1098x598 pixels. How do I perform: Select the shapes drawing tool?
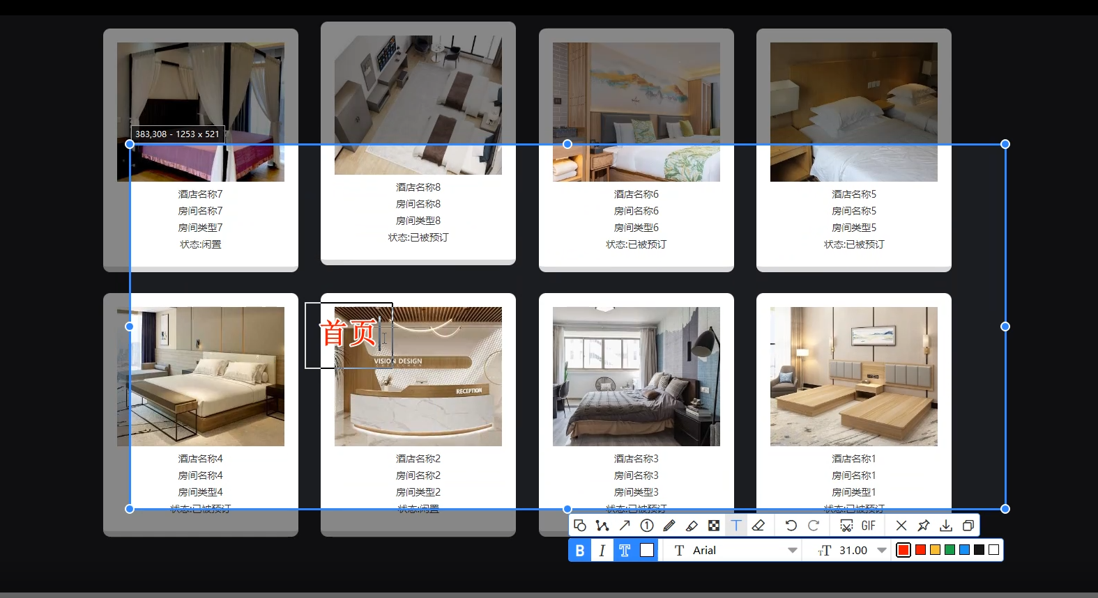[580, 526]
